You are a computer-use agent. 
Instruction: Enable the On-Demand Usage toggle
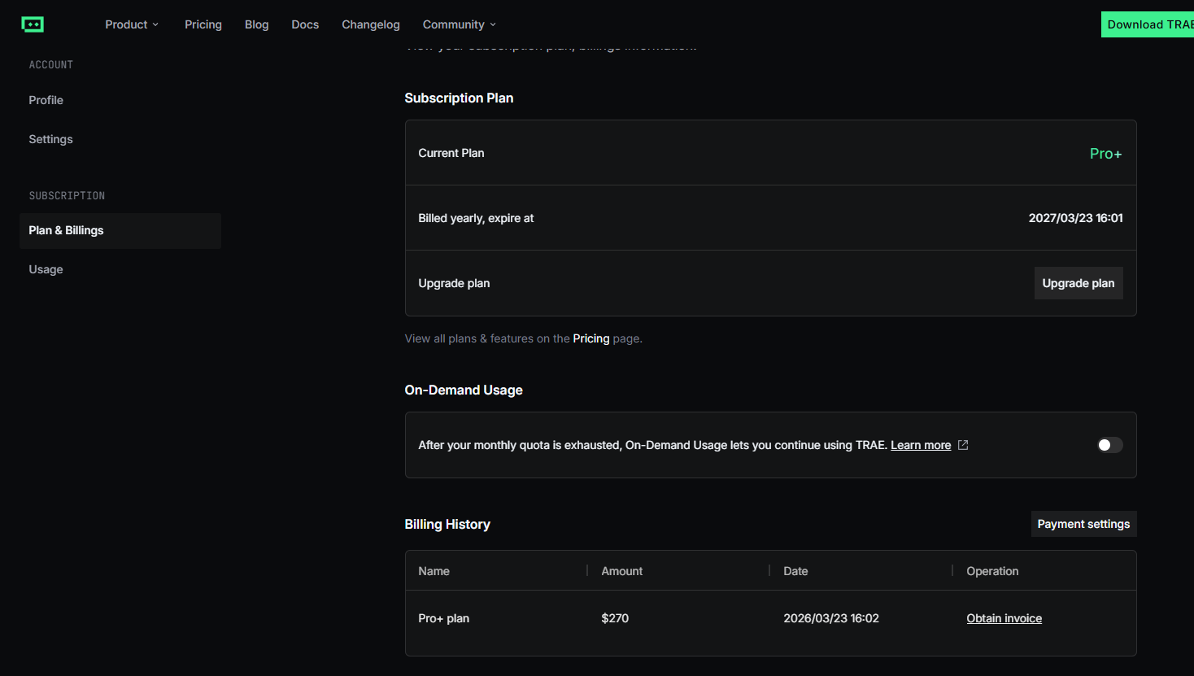1109,445
